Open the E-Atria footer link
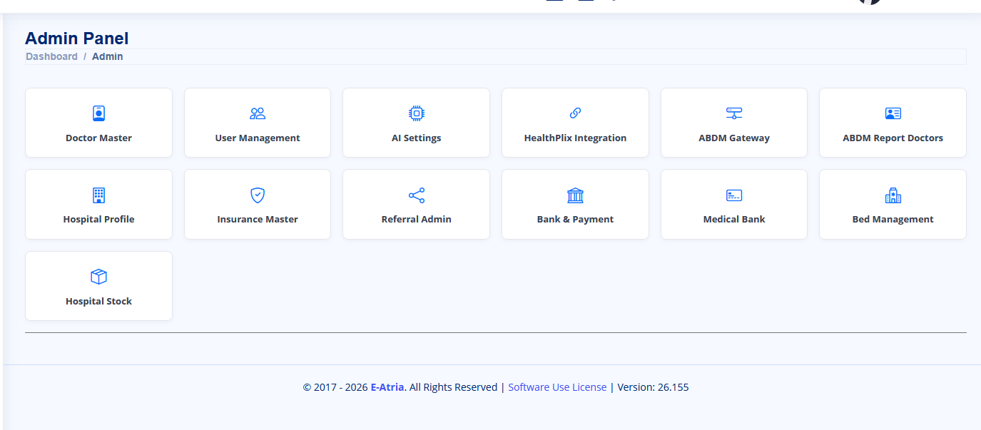This screenshot has height=430, width=981. coord(387,387)
